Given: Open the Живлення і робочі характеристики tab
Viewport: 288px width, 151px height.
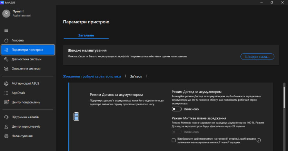Looking at the screenshot, I should tap(92, 76).
